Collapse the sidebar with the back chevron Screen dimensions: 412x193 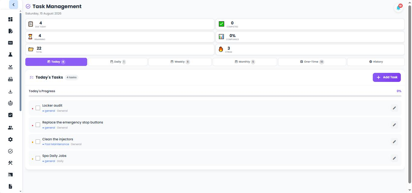pyautogui.click(x=14, y=5)
